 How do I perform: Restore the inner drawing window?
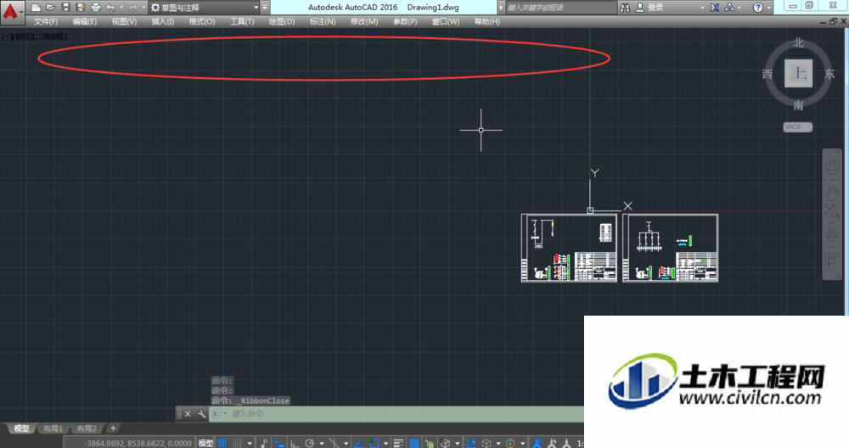coord(834,22)
